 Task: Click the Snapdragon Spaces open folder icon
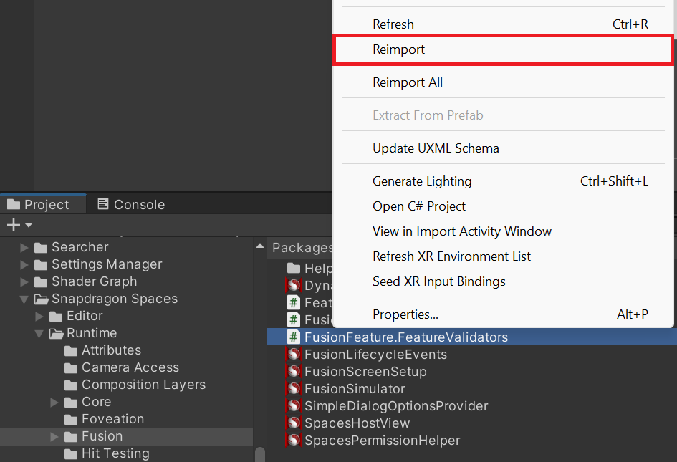tap(42, 299)
